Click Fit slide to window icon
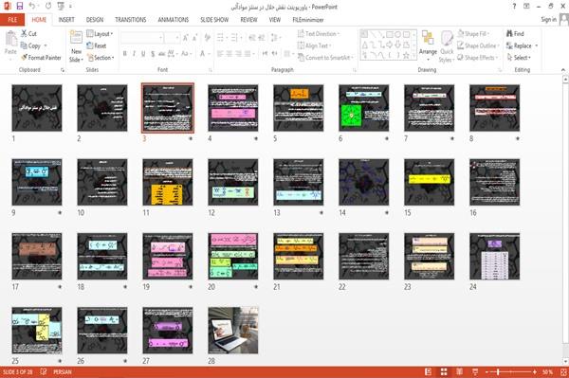 [x=563, y=371]
